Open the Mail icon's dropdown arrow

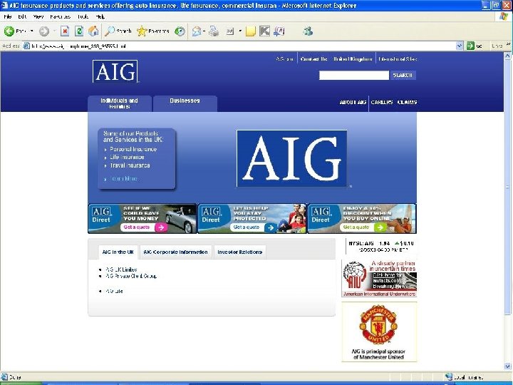204,31
